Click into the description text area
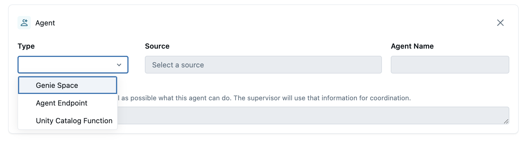The width and height of the screenshot is (529, 142). pos(311,115)
